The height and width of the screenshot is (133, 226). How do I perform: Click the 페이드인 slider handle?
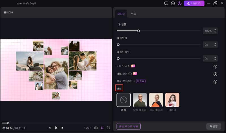coord(118,45)
